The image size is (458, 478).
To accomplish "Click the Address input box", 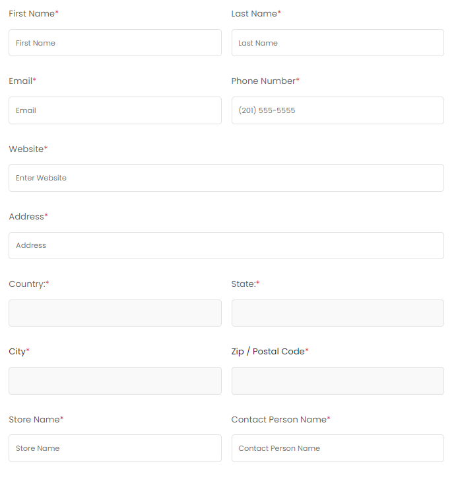I will click(226, 246).
